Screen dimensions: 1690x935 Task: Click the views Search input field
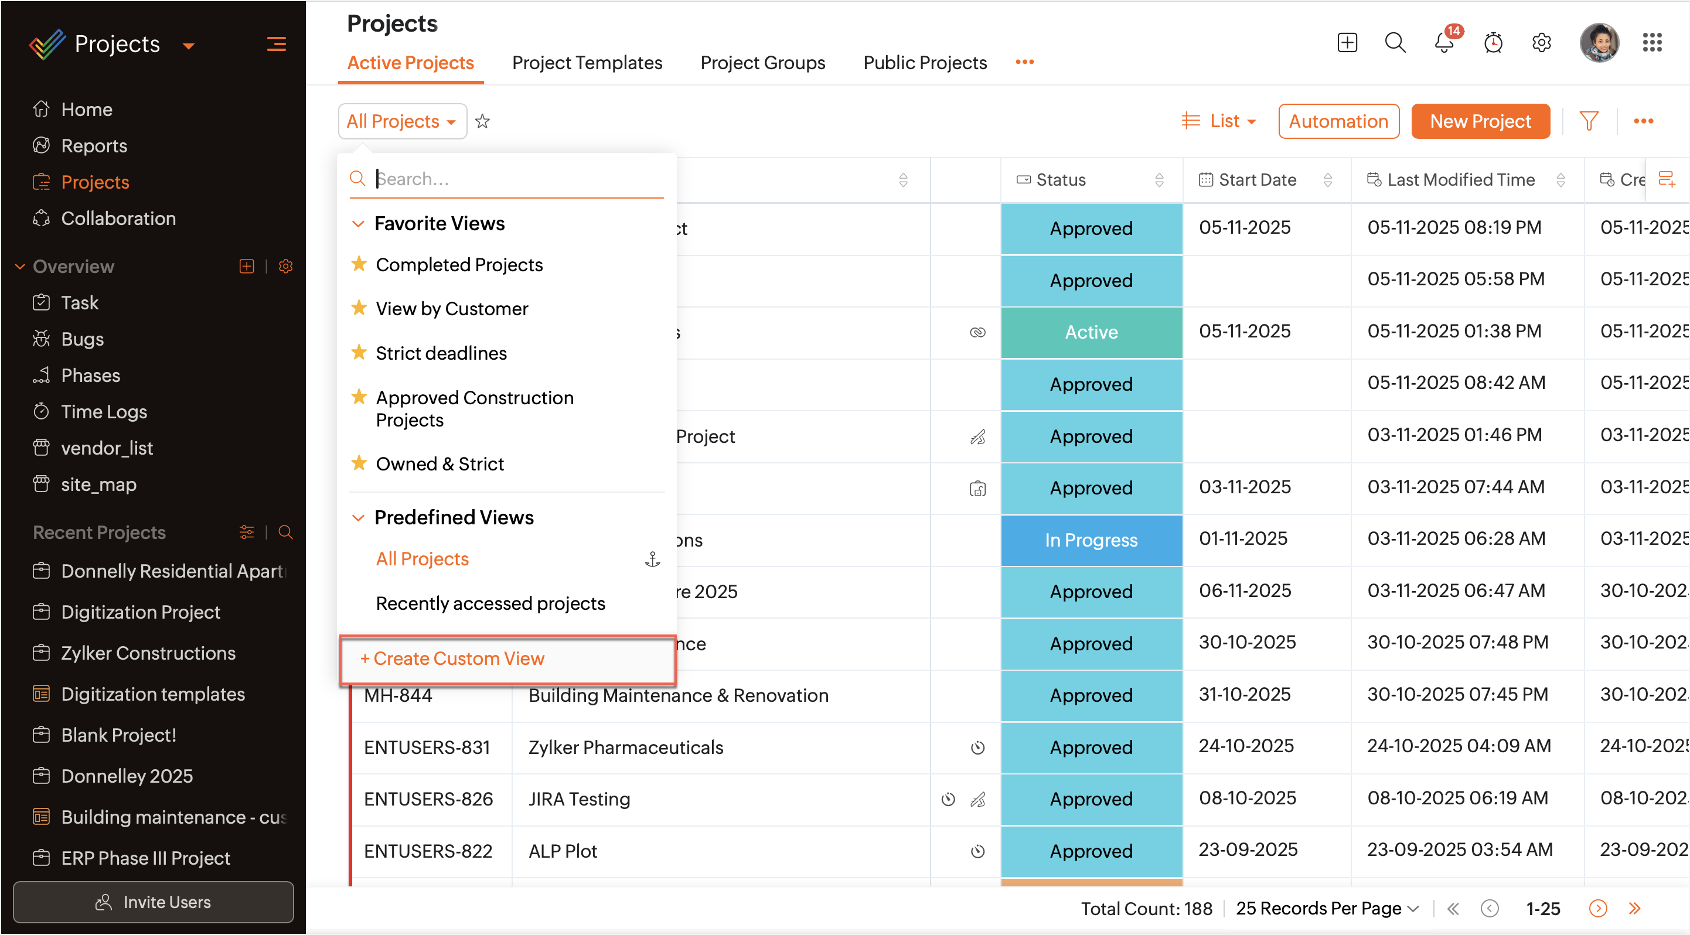[x=518, y=179]
